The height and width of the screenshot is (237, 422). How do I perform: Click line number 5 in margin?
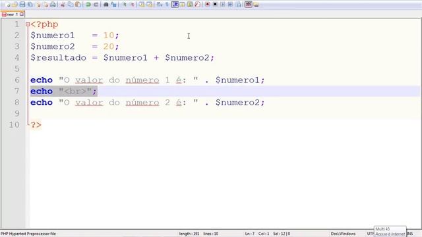[x=16, y=68]
